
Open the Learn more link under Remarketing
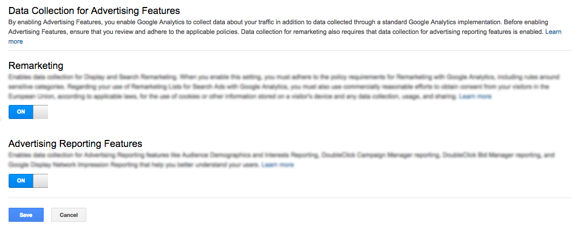[475, 96]
